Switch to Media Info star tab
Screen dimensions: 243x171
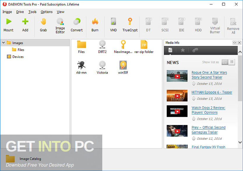coord(183,50)
